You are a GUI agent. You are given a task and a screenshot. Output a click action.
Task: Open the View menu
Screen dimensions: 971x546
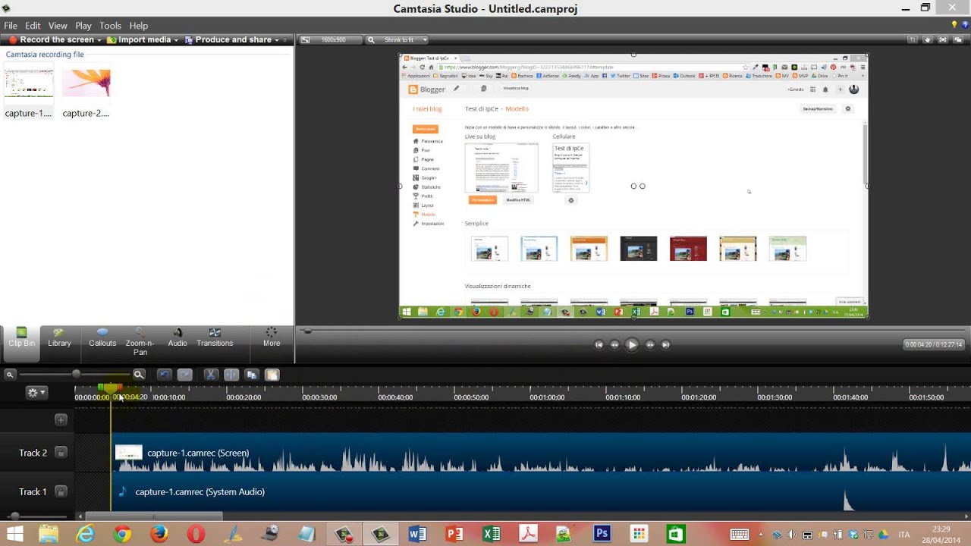click(58, 26)
